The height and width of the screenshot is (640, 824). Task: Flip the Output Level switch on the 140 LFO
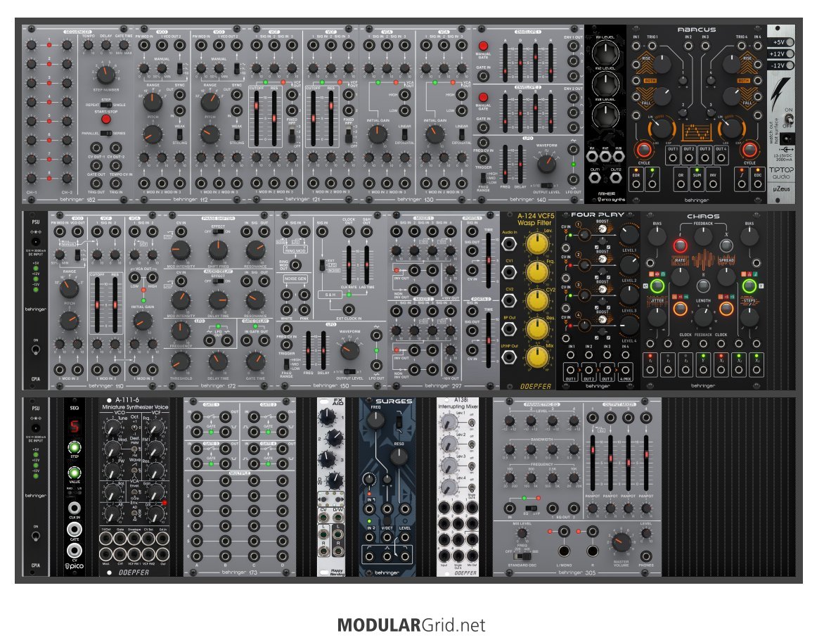[546, 186]
